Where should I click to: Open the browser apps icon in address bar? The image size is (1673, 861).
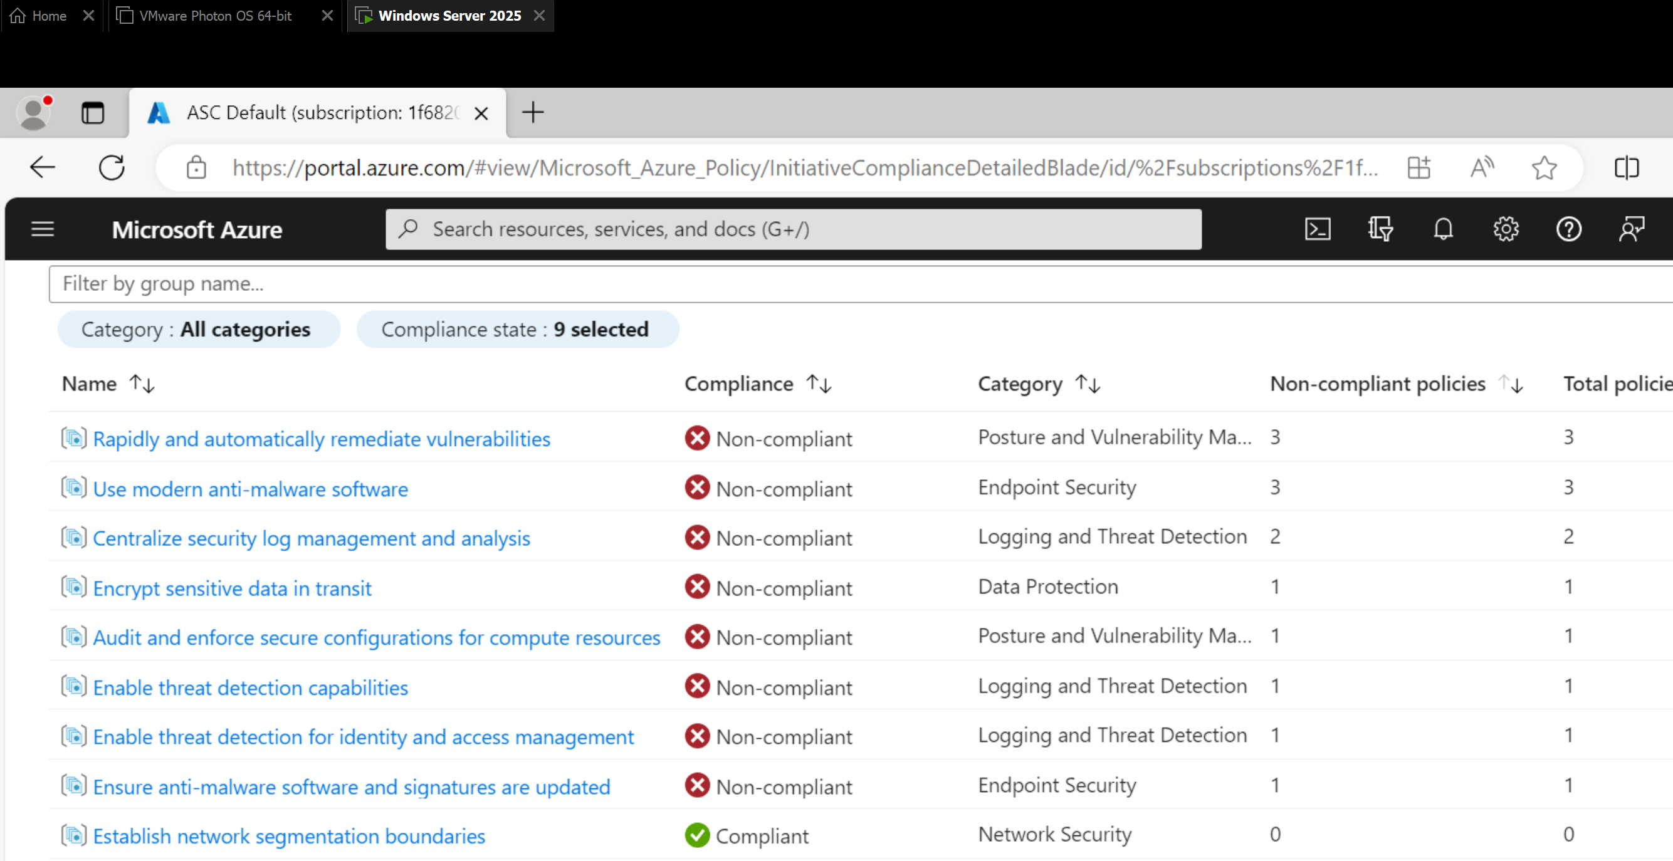(1419, 167)
